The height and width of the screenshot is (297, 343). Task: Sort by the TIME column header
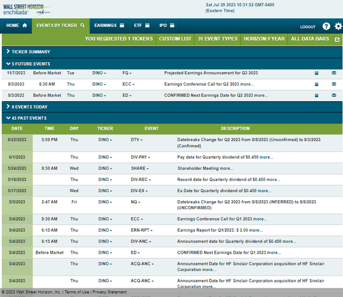(x=49, y=128)
